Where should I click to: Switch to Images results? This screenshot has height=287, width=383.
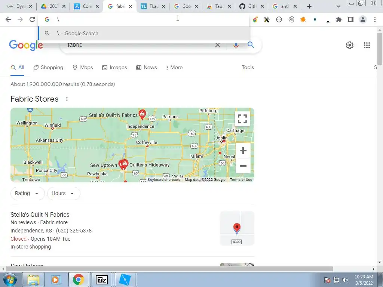tap(114, 67)
